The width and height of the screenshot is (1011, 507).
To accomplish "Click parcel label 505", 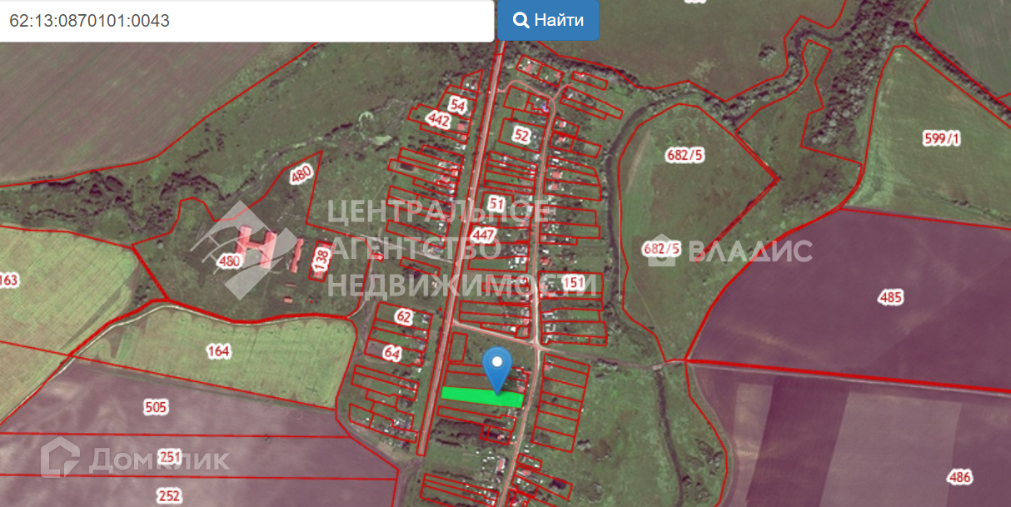I will [156, 407].
